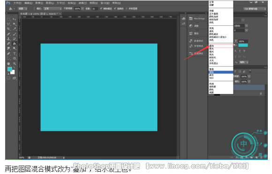
Task: Open the 字符样式 character styles panel
Action: click(196, 46)
